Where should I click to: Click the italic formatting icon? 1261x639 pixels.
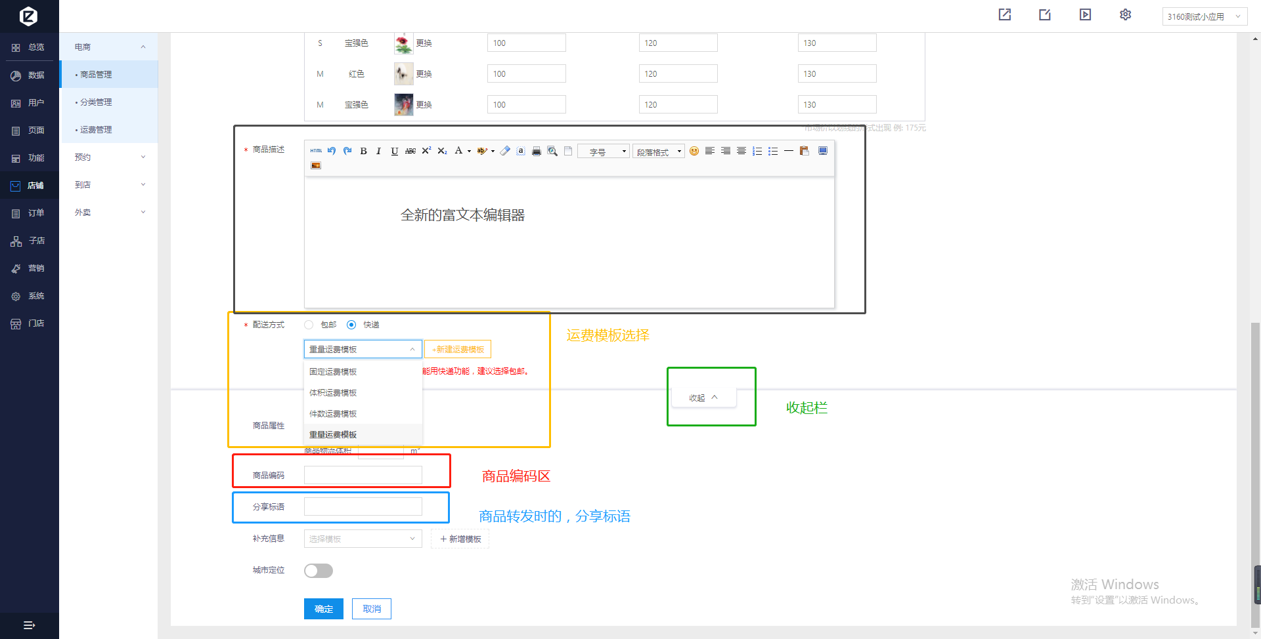click(x=378, y=151)
